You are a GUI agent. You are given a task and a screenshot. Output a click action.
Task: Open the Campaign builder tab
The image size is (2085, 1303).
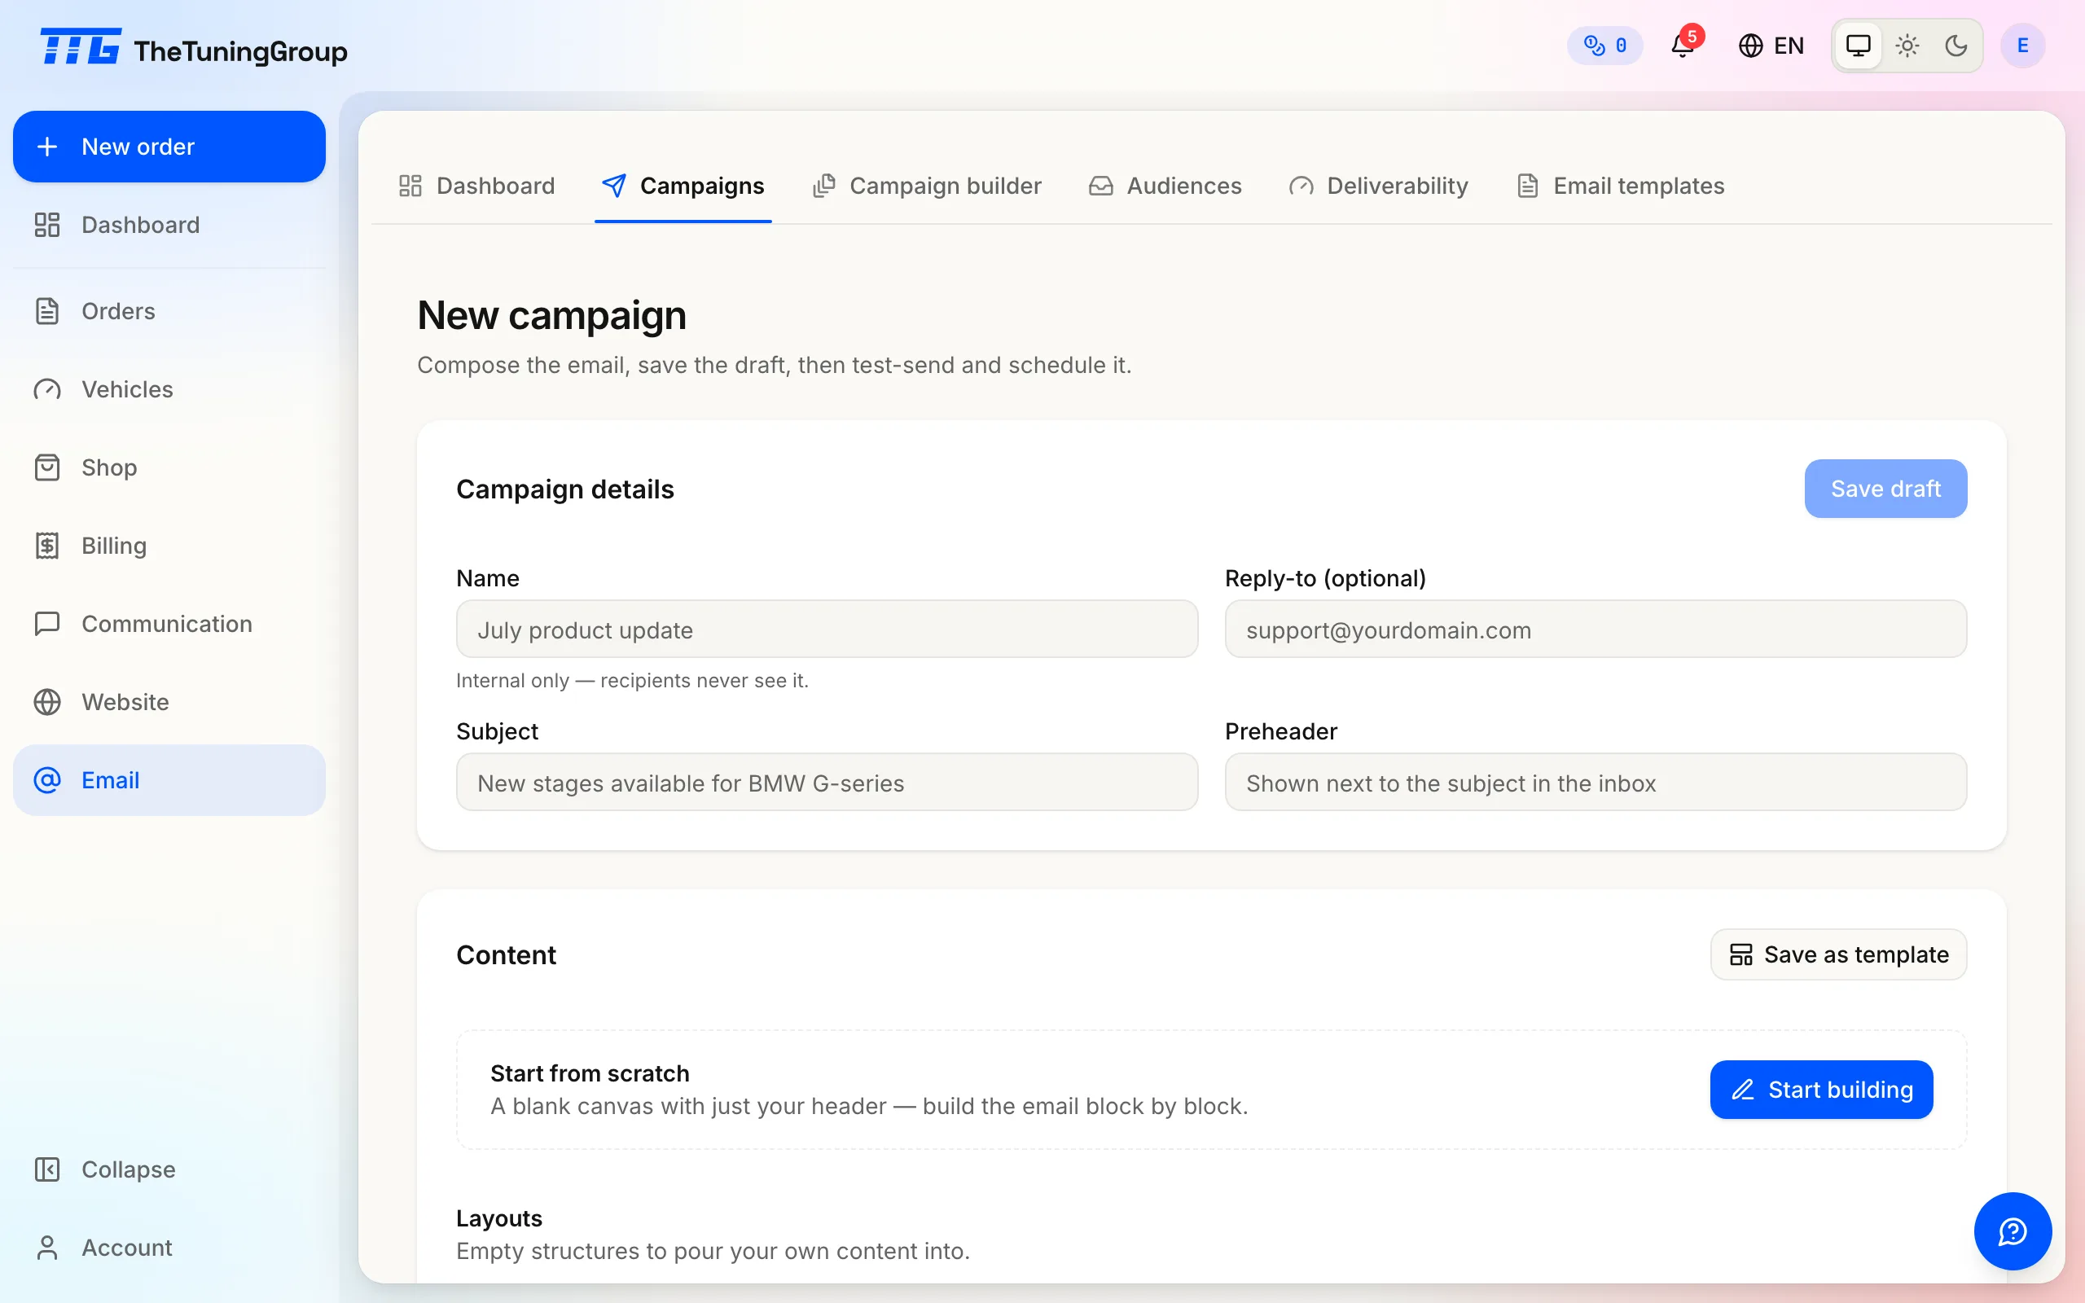point(927,186)
